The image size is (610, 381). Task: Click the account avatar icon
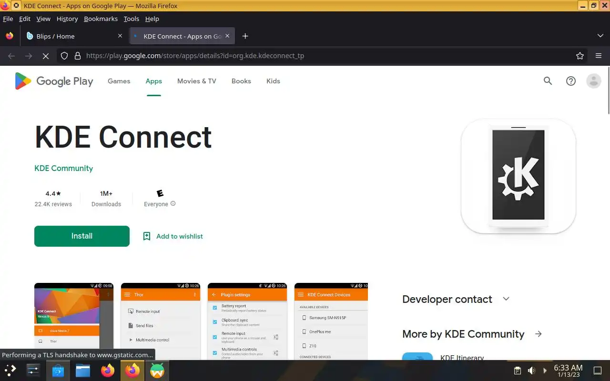594,81
